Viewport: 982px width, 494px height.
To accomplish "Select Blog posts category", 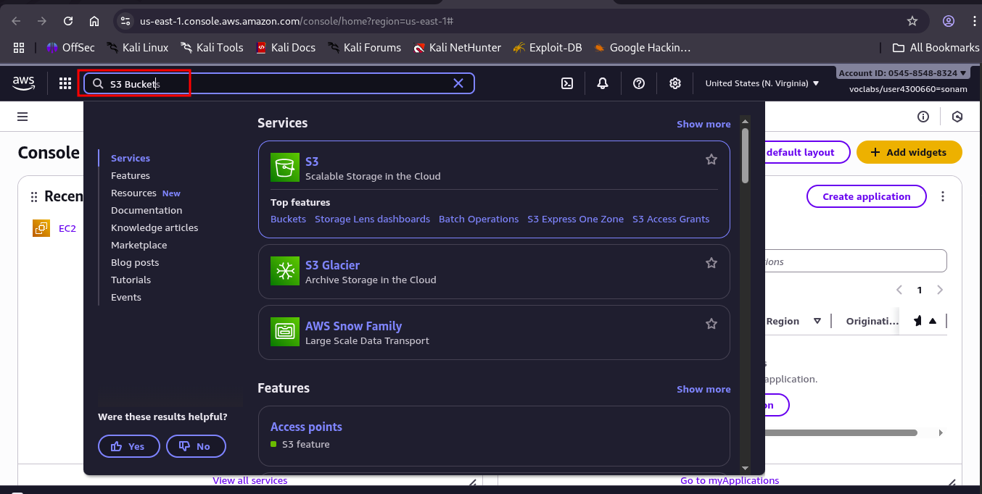I will [x=135, y=262].
